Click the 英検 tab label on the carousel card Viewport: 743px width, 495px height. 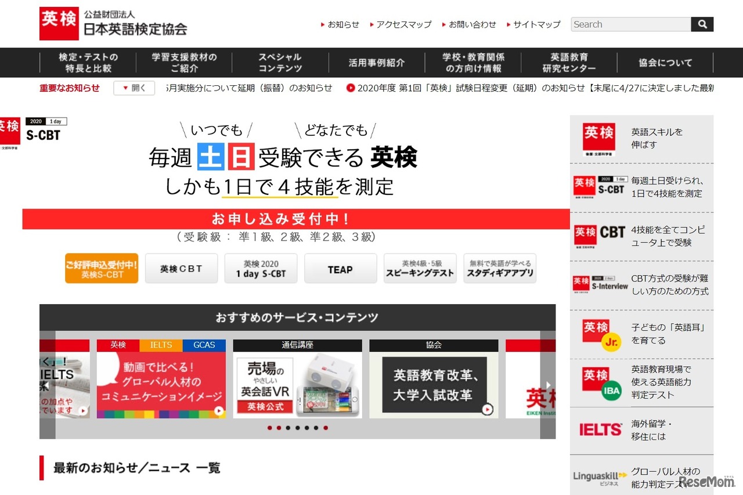pos(118,345)
